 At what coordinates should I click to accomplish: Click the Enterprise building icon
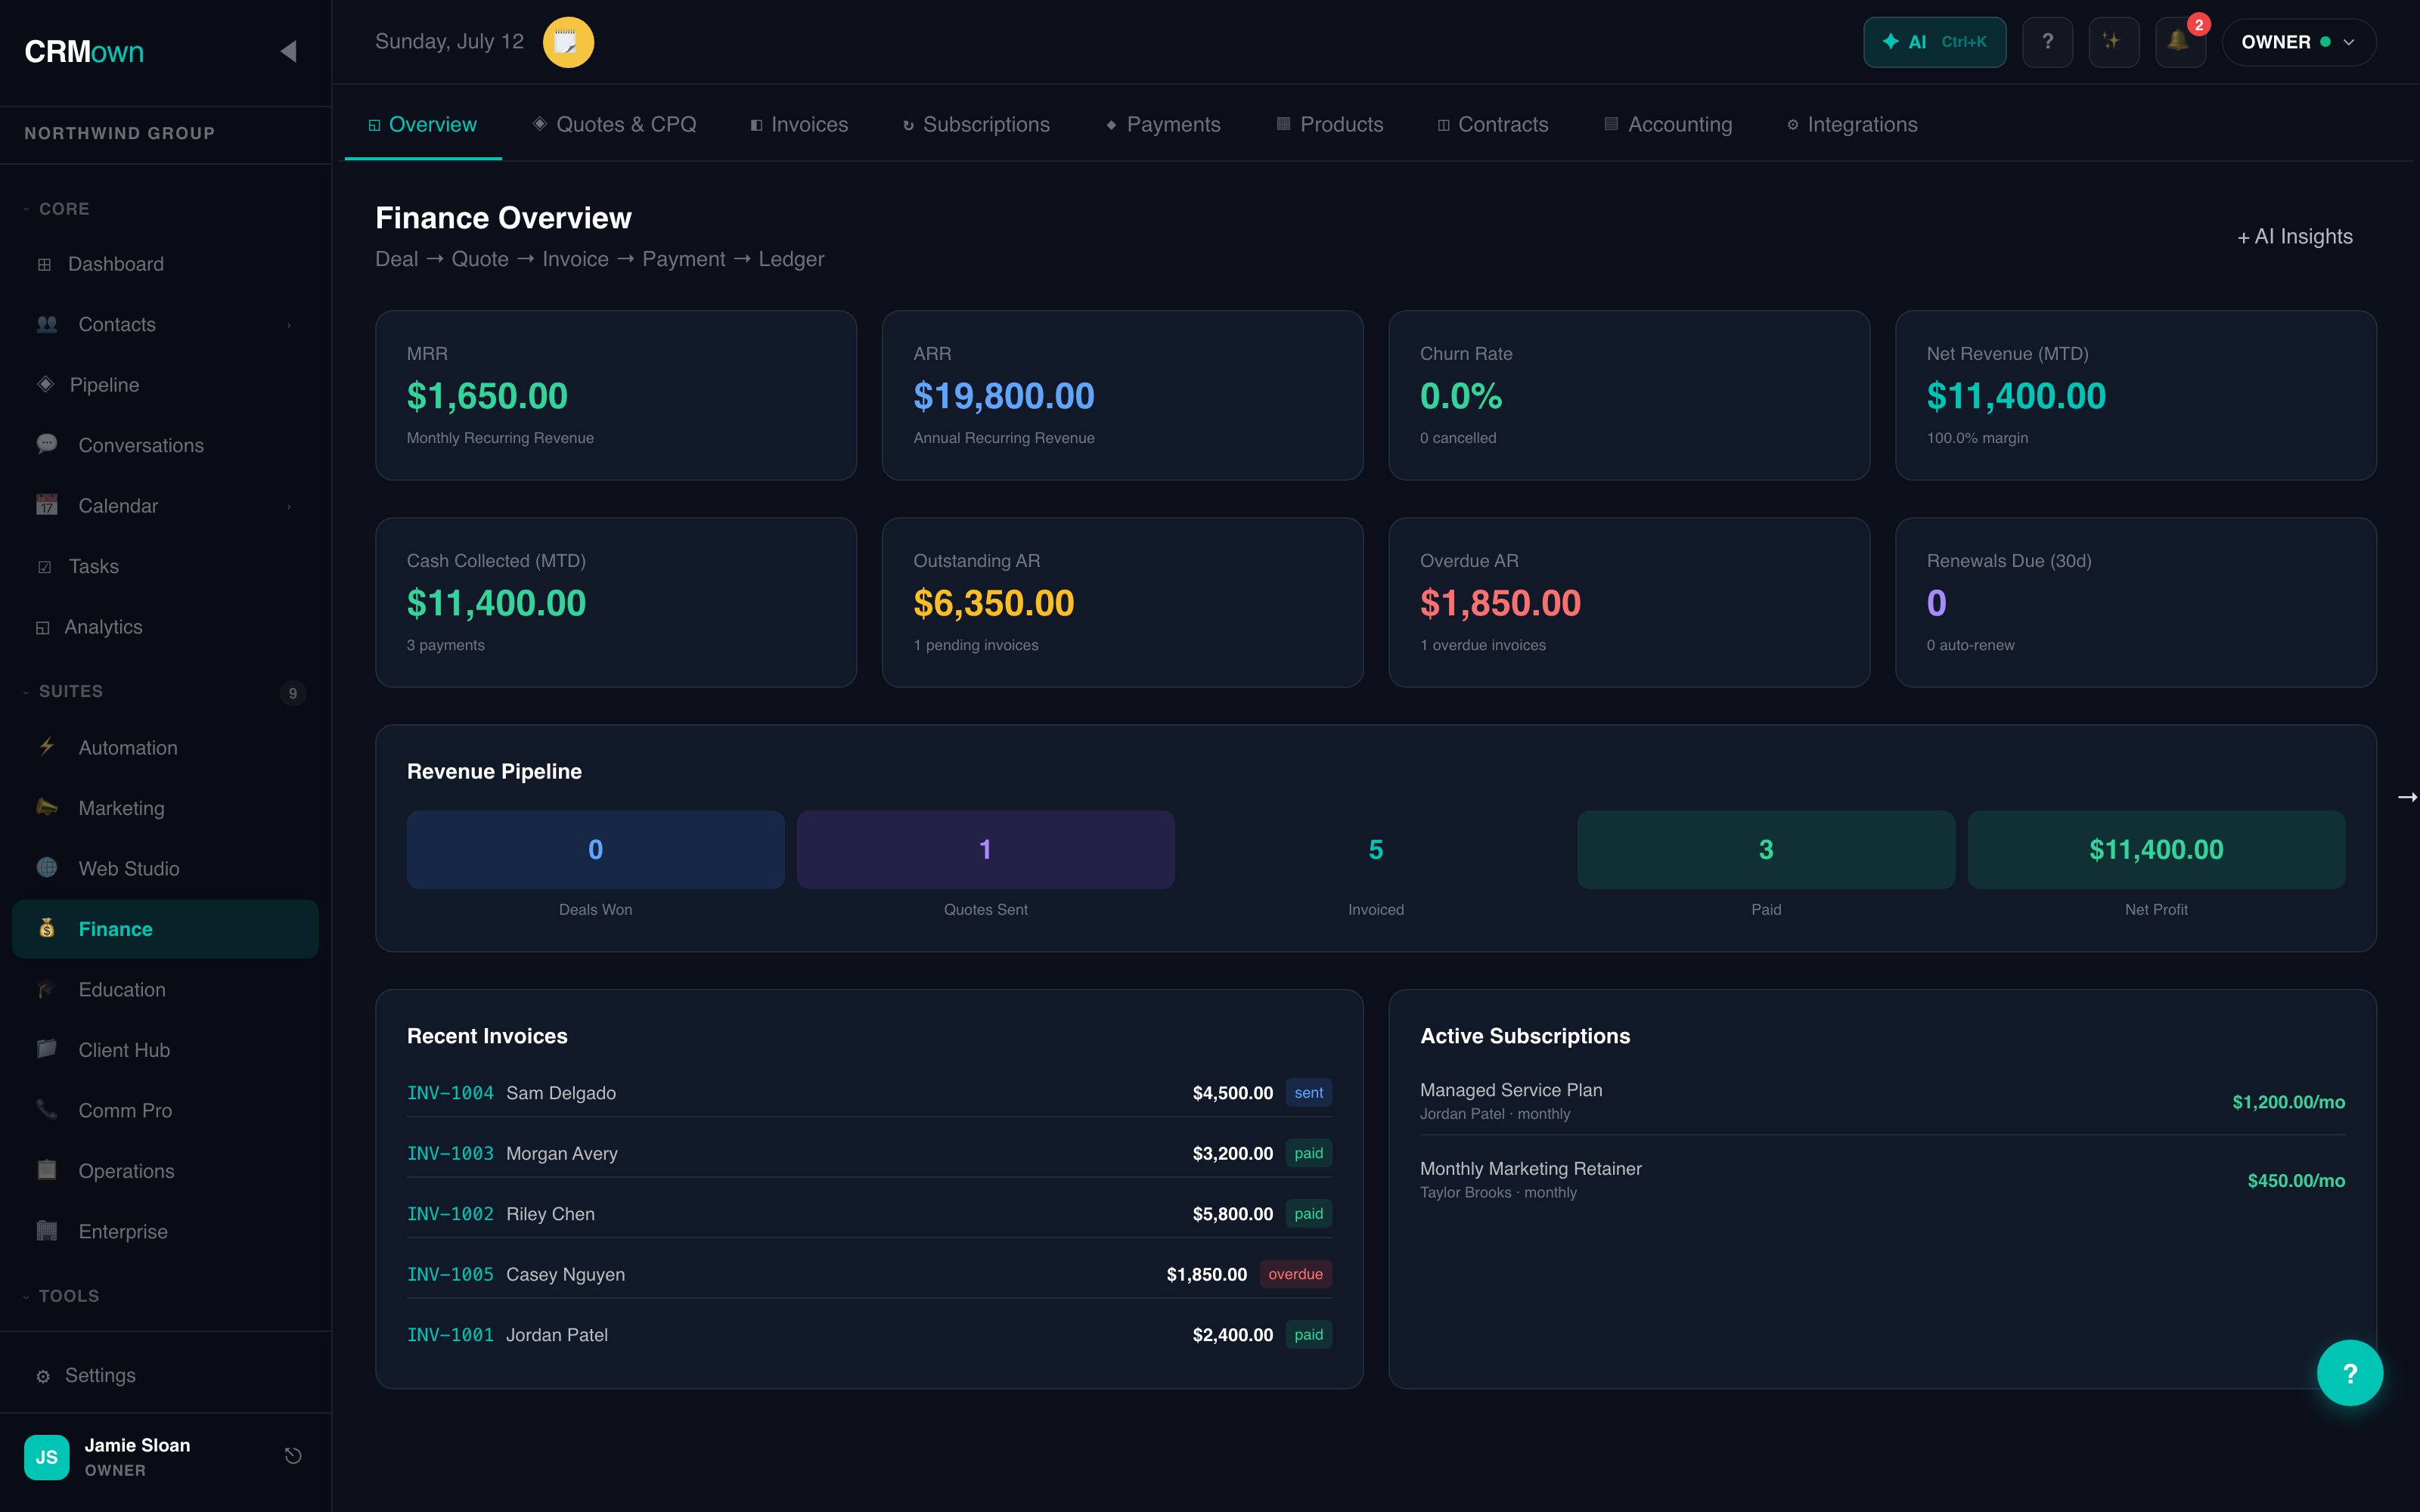click(47, 1231)
